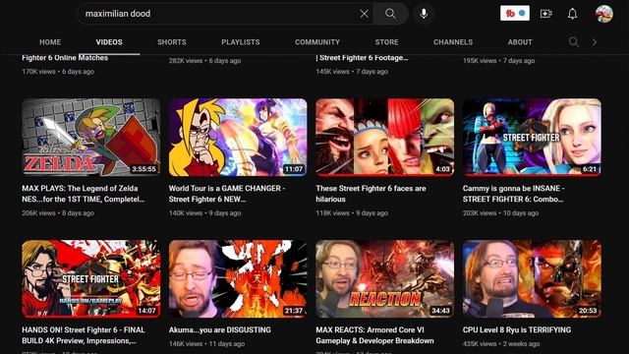Click the 203K views 10 days ago text

[500, 213]
